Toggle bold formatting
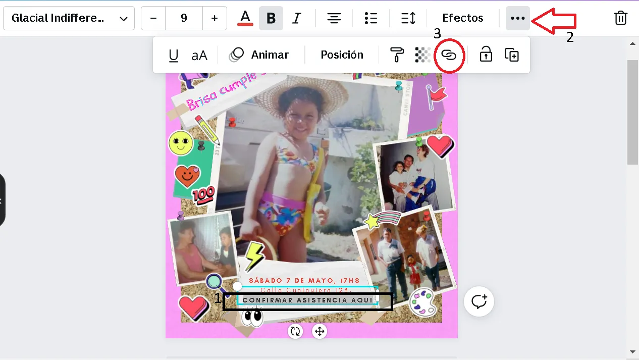 271,18
